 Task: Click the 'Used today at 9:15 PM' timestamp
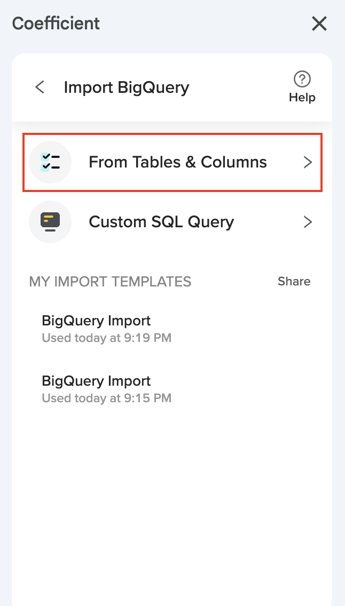click(106, 398)
